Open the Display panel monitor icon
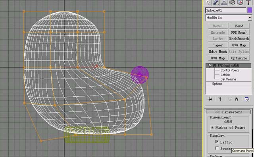This screenshot has width=254, height=157. (x=241, y=2)
